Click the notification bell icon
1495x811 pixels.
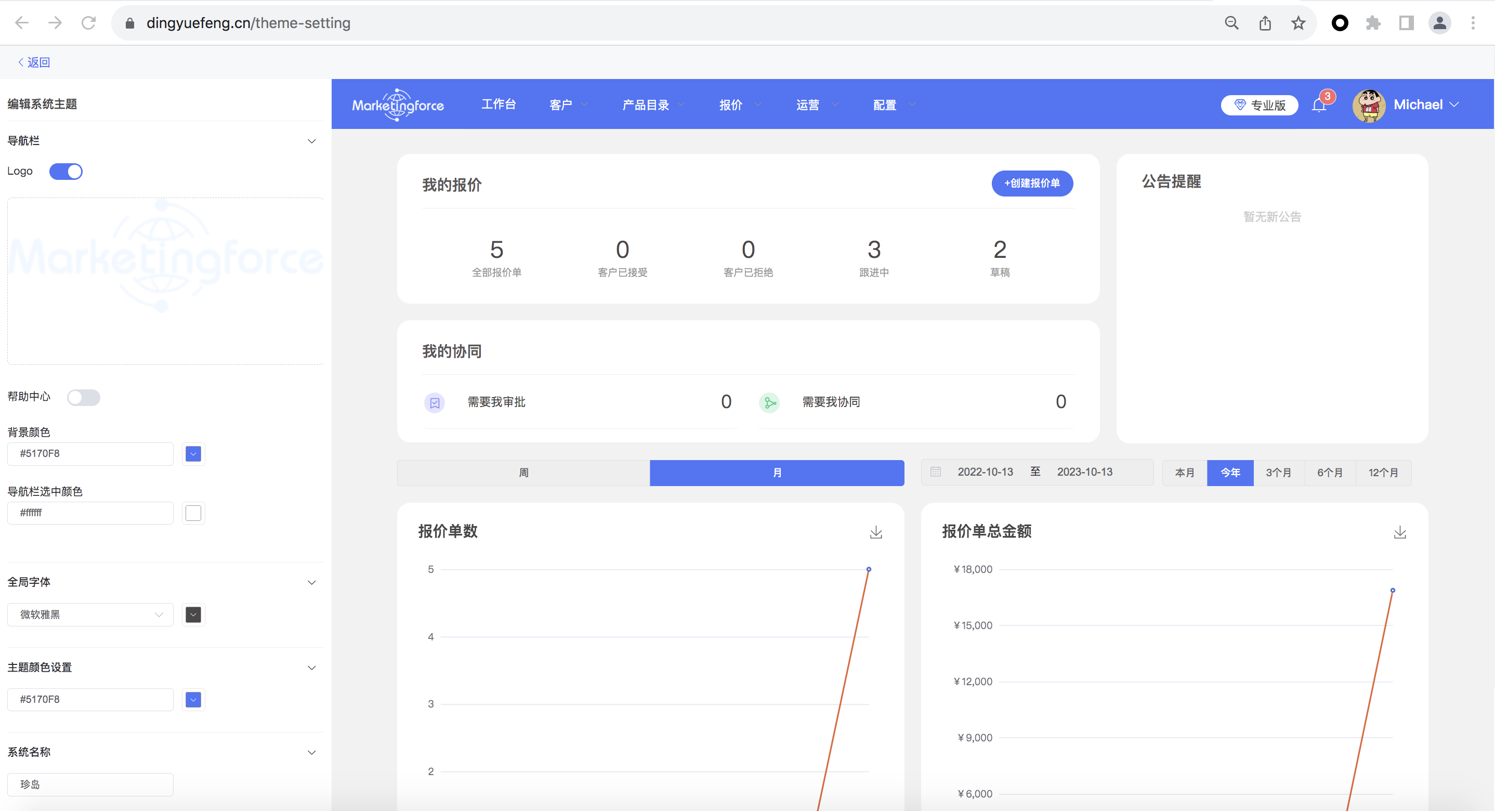pyautogui.click(x=1319, y=105)
